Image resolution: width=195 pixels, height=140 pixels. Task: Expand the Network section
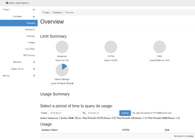34,62
